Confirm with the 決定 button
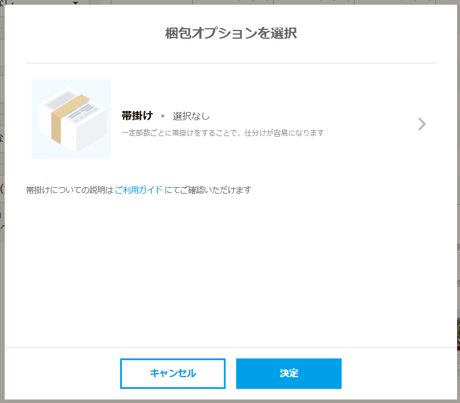The height and width of the screenshot is (403, 460). coord(288,374)
